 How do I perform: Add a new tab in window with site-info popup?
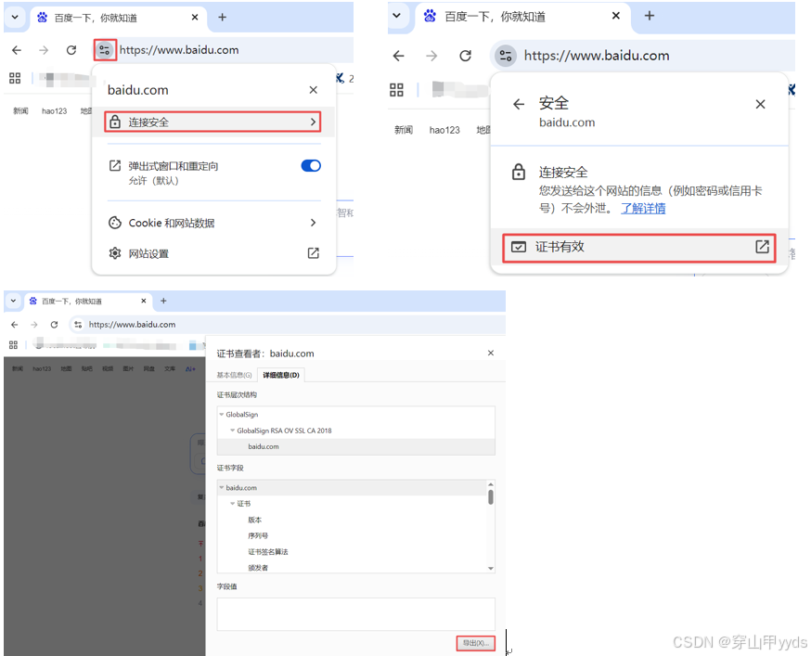[223, 17]
